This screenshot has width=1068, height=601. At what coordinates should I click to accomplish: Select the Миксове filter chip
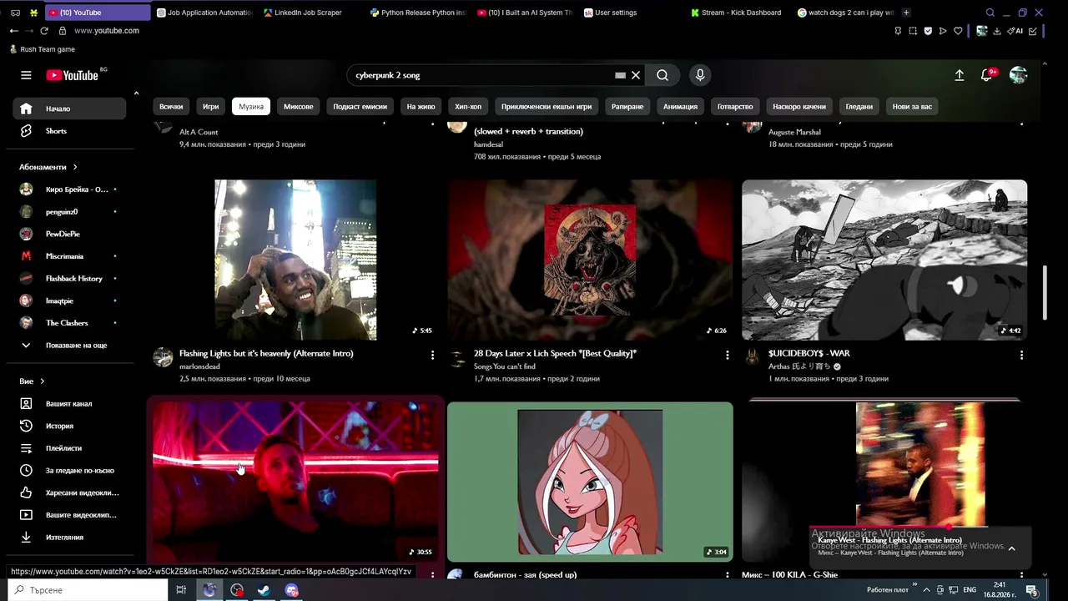click(x=298, y=107)
